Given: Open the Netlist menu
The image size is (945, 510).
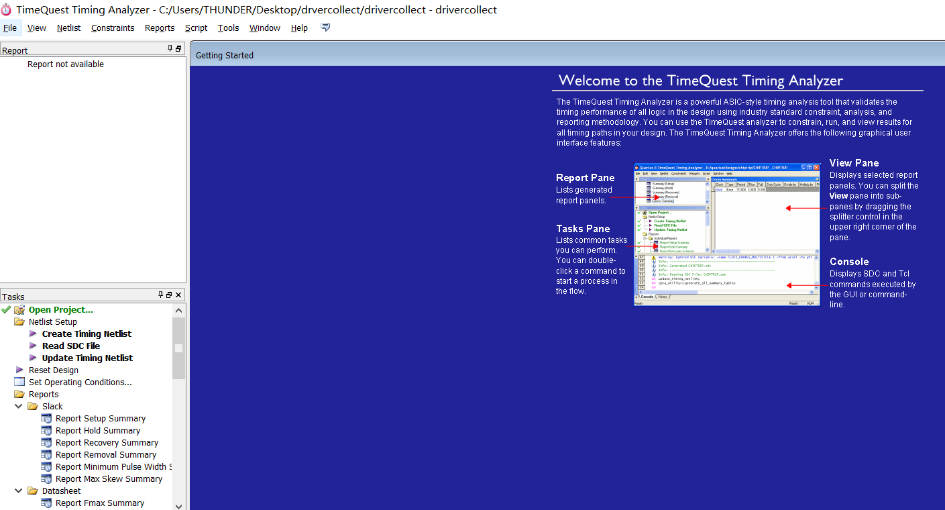Looking at the screenshot, I should pos(68,28).
